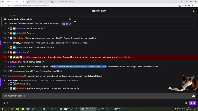Switch to YouTube Chromium taskbar window
The height and width of the screenshot is (111, 198).
pyautogui.click(x=50, y=109)
